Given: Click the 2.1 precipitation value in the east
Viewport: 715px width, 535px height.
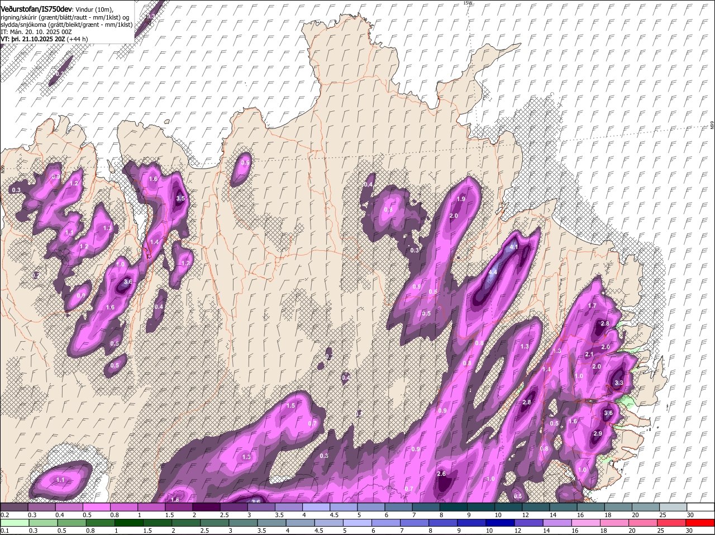Looking at the screenshot, I should coord(589,355).
